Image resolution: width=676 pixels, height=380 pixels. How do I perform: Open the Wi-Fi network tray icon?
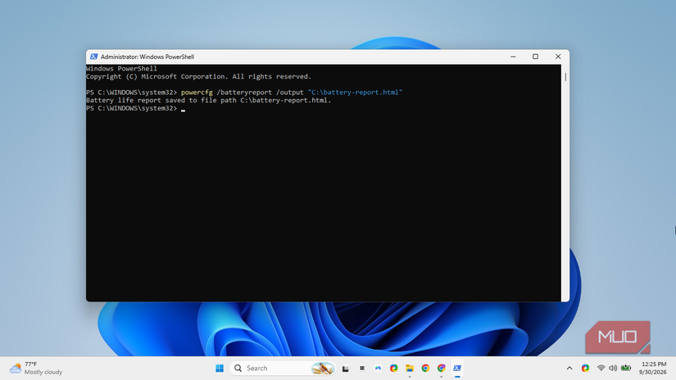click(601, 368)
